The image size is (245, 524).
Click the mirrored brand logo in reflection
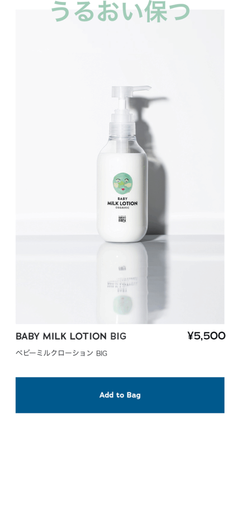(122, 268)
